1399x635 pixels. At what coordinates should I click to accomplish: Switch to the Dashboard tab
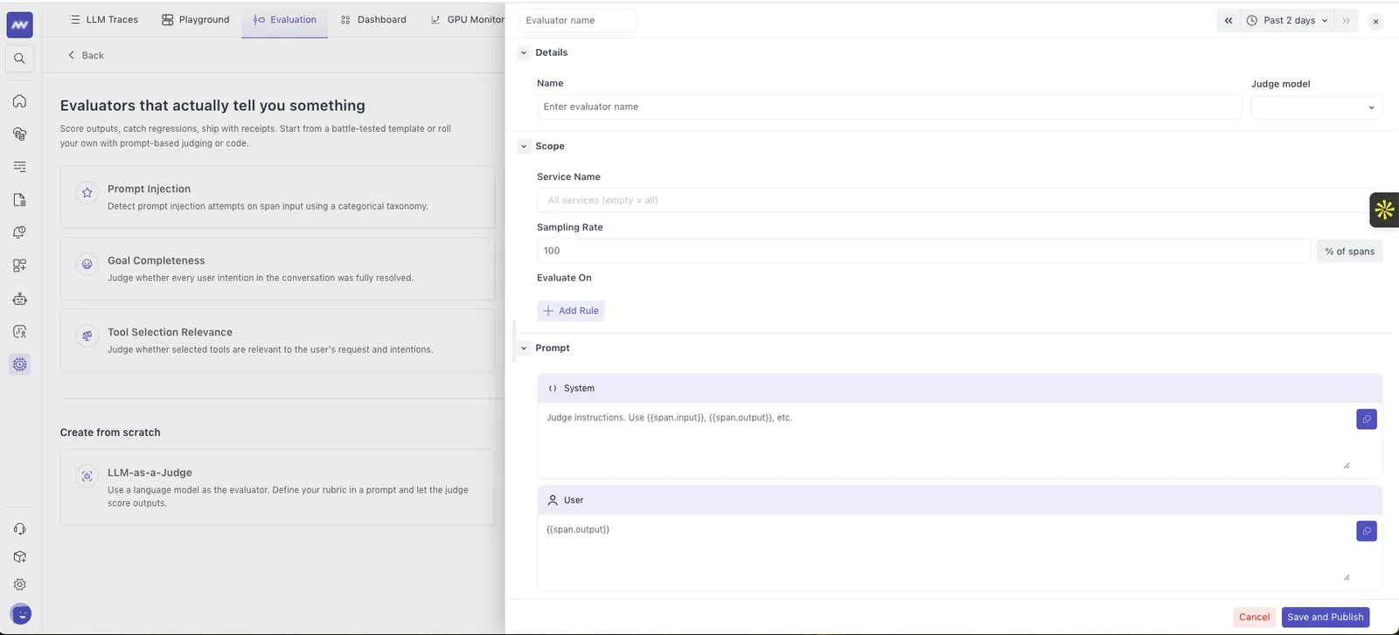click(373, 19)
